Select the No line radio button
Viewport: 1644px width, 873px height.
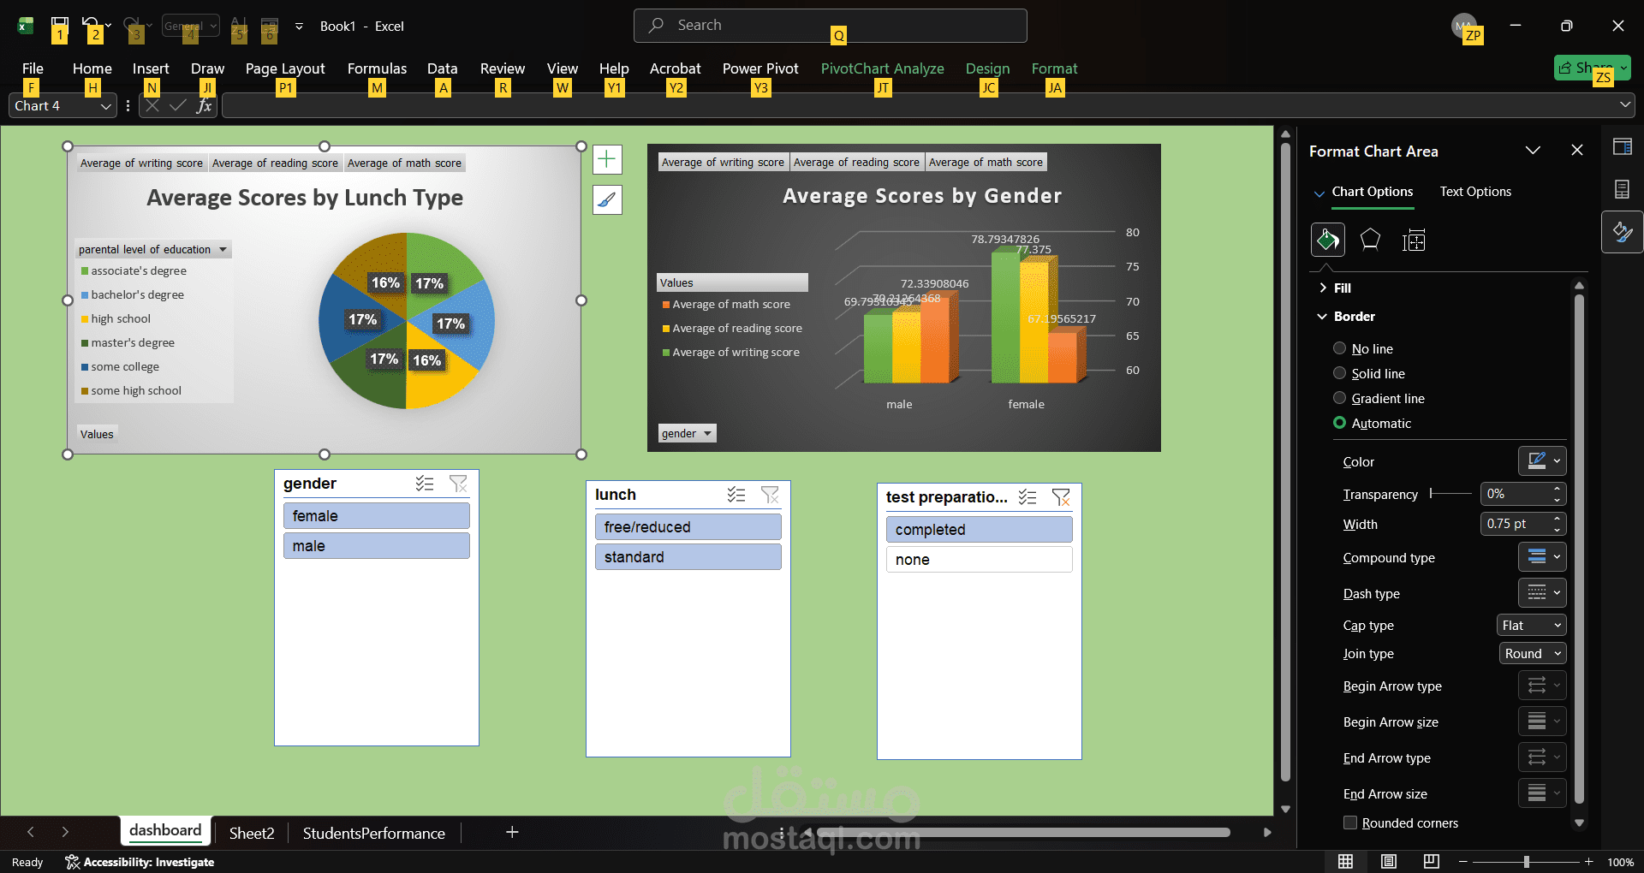pos(1338,347)
